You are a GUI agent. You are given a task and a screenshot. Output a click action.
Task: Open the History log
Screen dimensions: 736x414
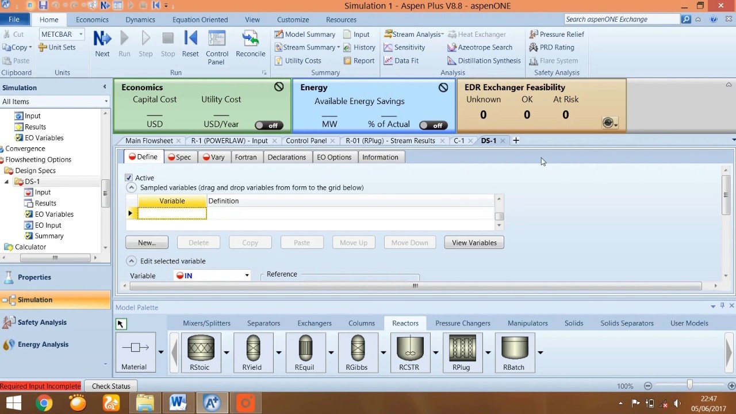(x=359, y=47)
